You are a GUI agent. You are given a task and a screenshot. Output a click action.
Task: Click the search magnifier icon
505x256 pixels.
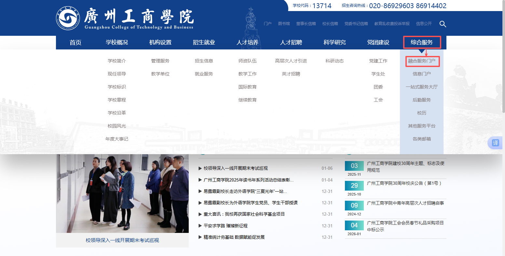point(443,24)
